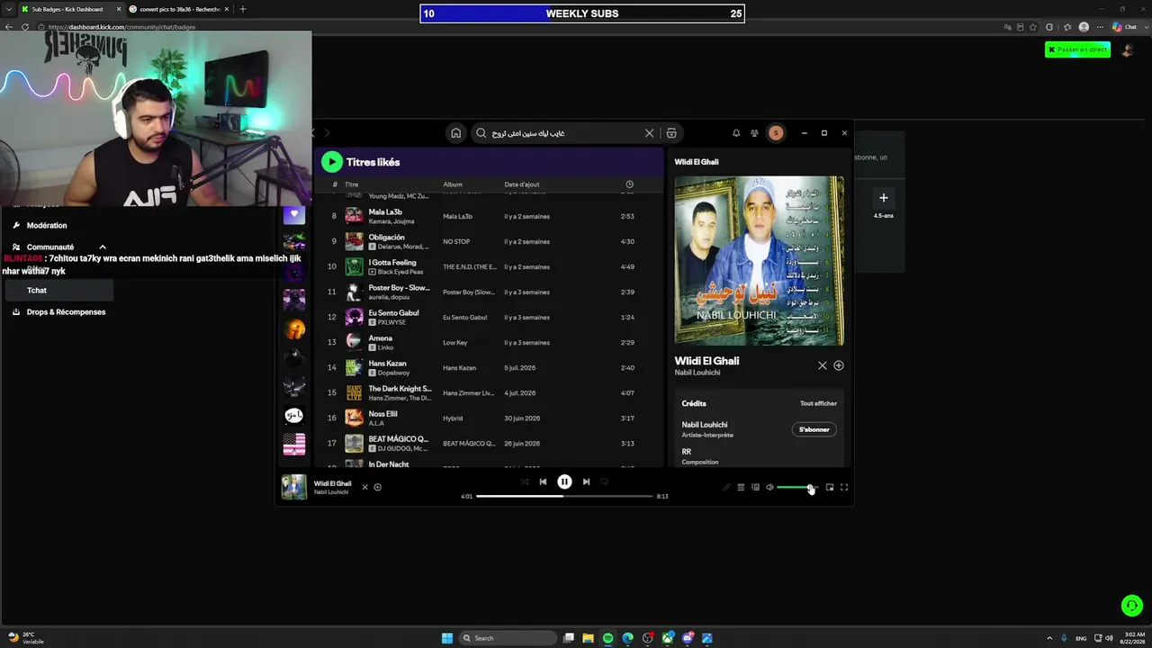Add Wlidi El Ghali to playlist in side panel

(839, 365)
